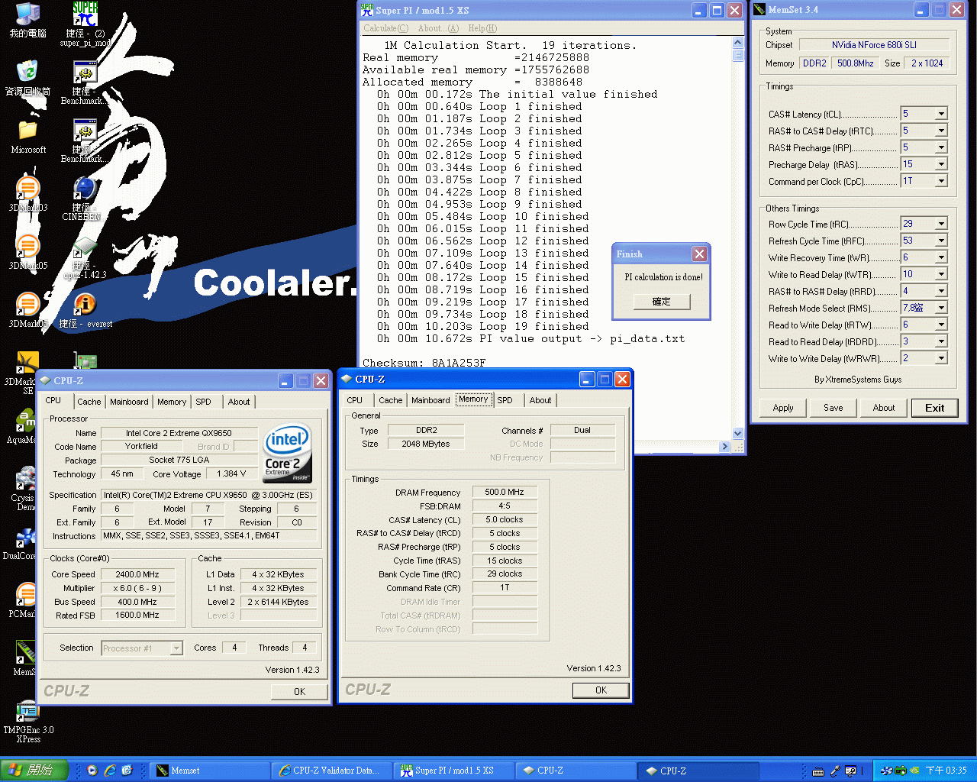Expand the RAS# Precharge (tRP) dropdown
Screen dimensions: 977x782
tap(941, 147)
